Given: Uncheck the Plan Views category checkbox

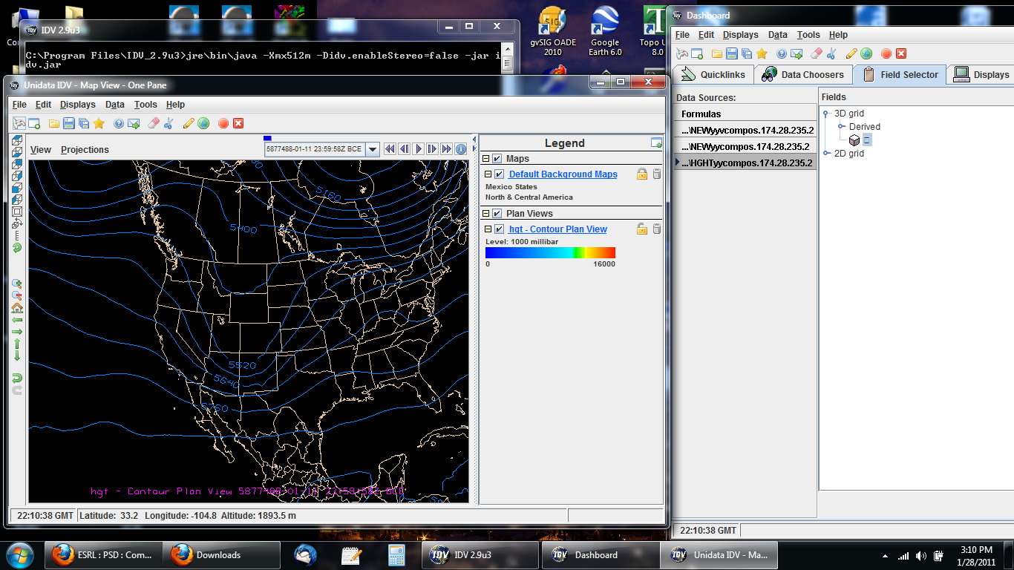Looking at the screenshot, I should click(497, 214).
